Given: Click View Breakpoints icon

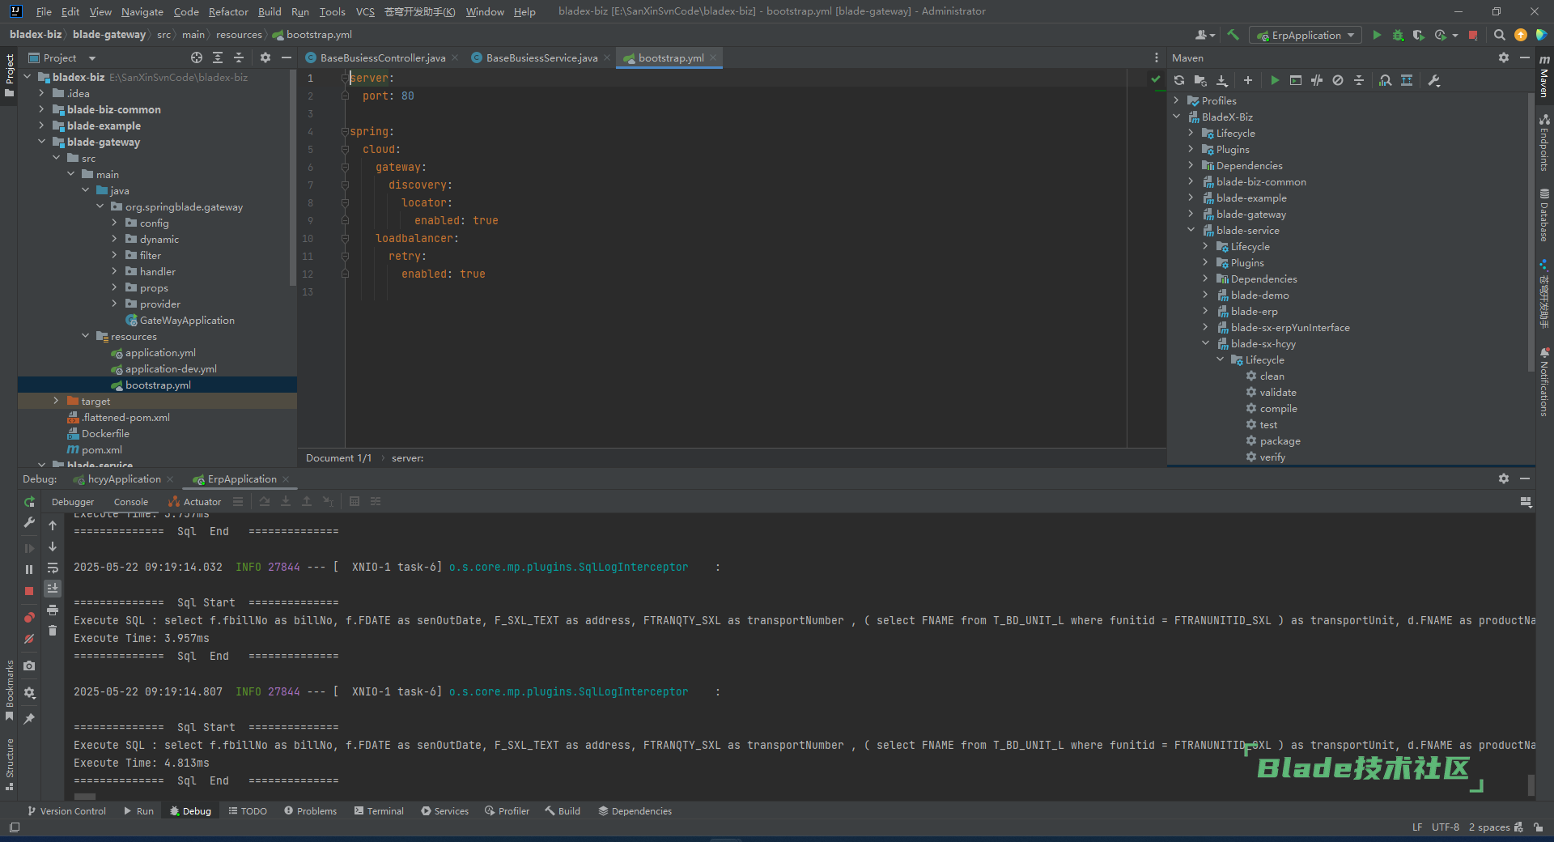Looking at the screenshot, I should [x=29, y=618].
